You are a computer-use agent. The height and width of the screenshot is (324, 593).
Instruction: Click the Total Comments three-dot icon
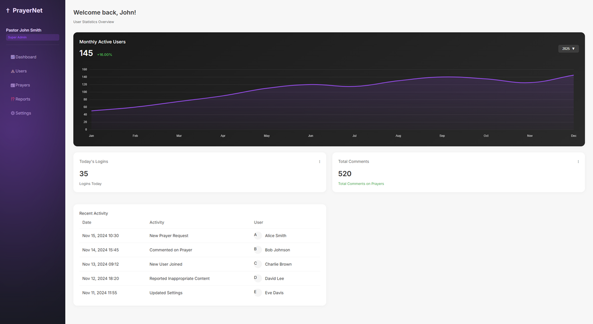point(578,161)
